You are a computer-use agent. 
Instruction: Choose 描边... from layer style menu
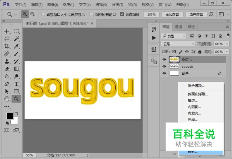click(x=192, y=101)
